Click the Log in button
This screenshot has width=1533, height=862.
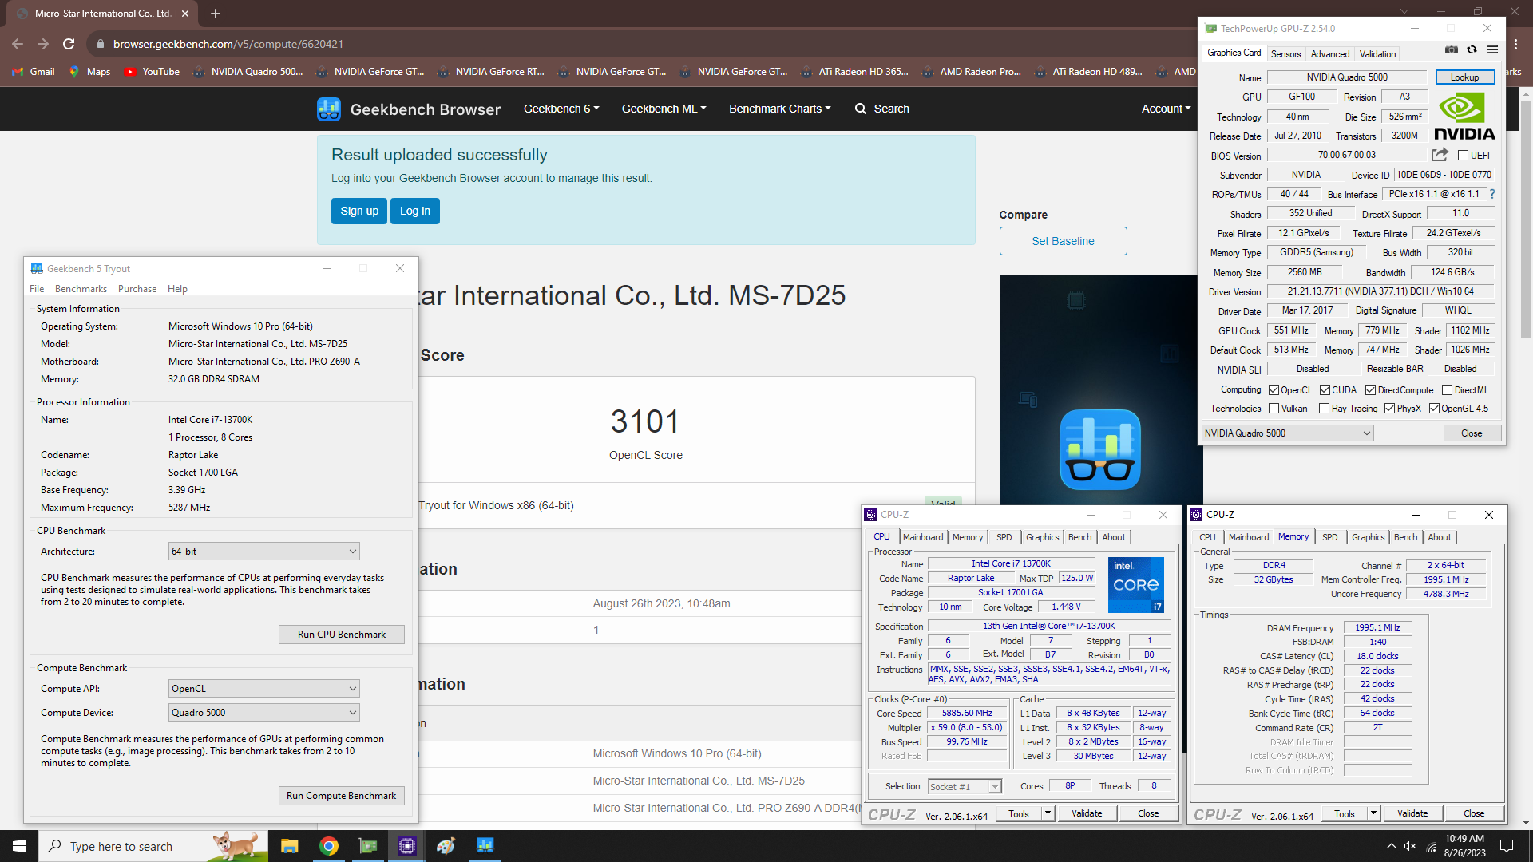[415, 212]
